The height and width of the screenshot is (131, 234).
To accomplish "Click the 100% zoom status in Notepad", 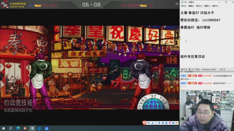I will click(x=197, y=69).
